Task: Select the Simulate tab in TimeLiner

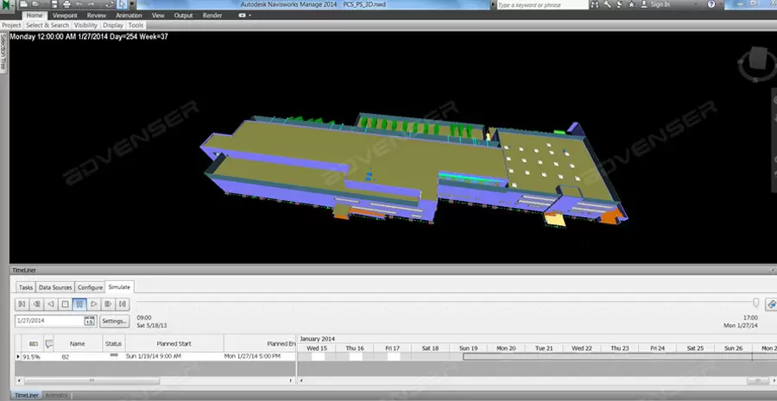Action: click(x=119, y=287)
